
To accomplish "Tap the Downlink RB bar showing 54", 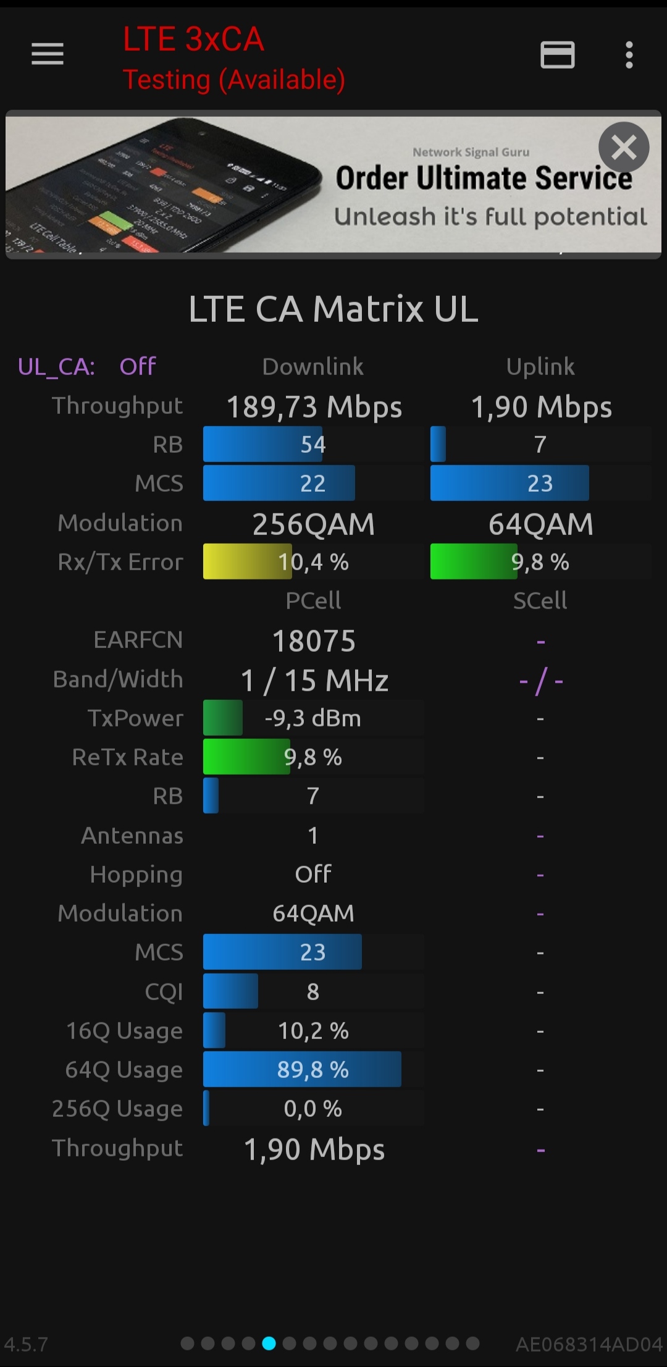I will click(x=313, y=444).
